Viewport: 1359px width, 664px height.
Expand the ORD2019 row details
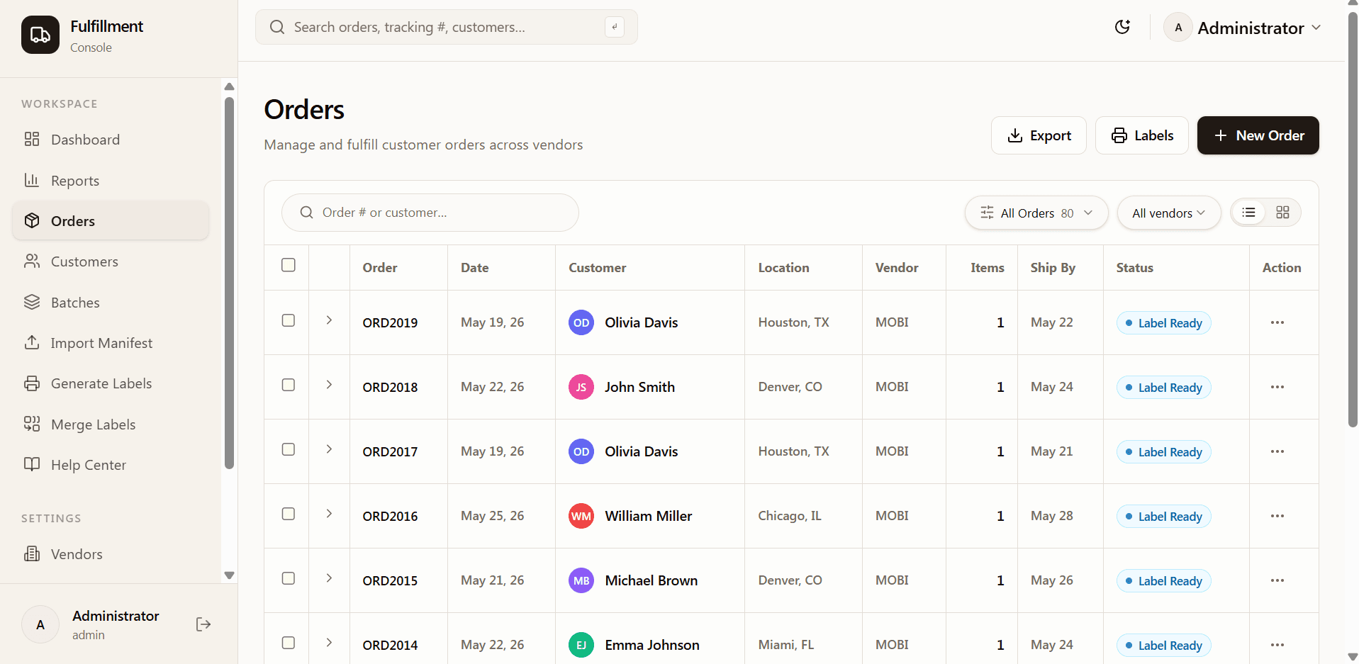[x=329, y=320]
